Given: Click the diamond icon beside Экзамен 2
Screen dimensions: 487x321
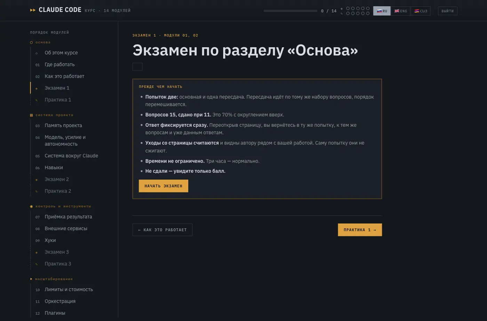Looking at the screenshot, I should [37, 180].
